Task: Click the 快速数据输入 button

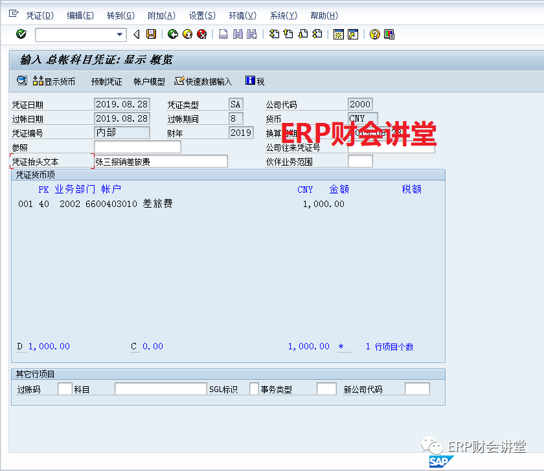Action: pyautogui.click(x=203, y=82)
